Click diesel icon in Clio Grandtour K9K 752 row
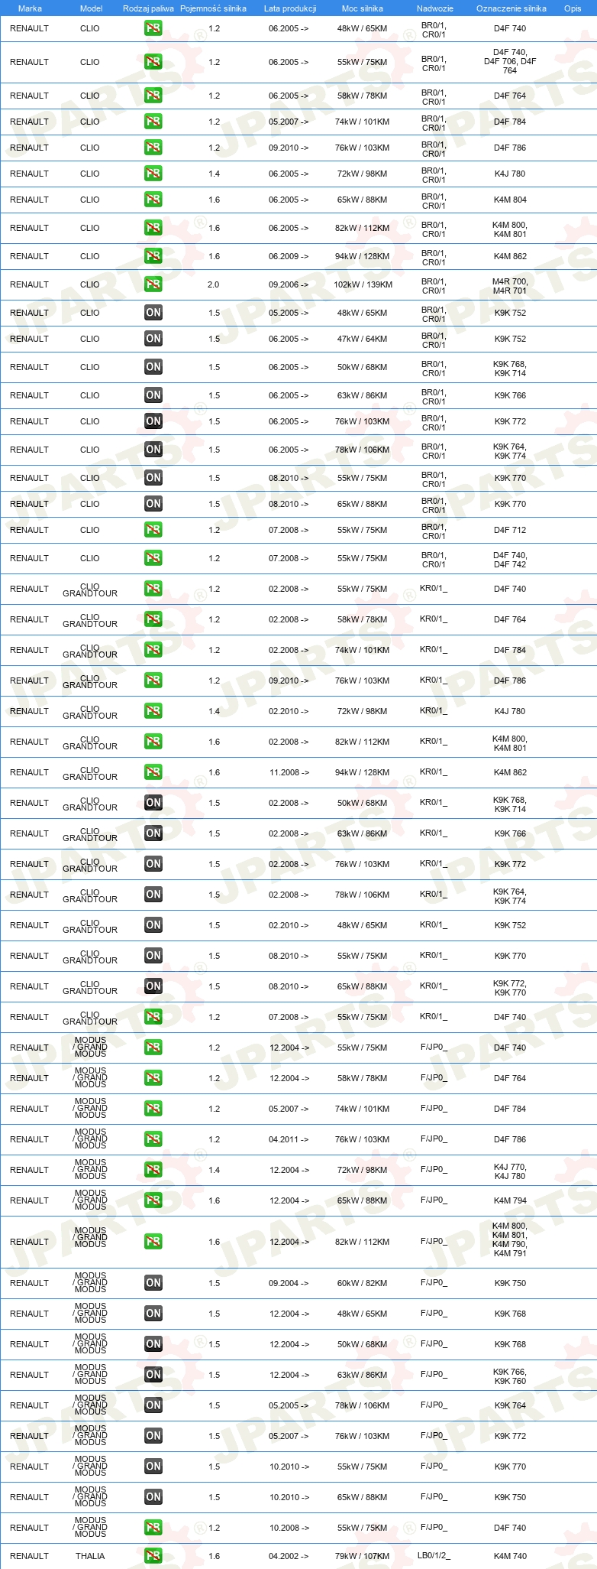This screenshot has width=597, height=1569. pos(153,925)
